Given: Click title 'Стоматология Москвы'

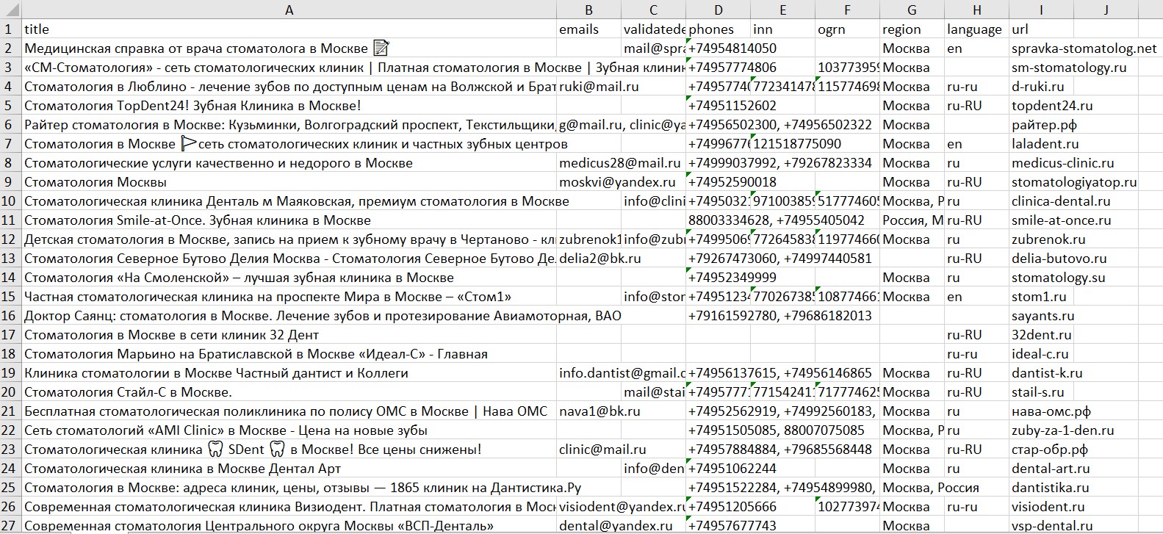Looking at the screenshot, I should click(x=96, y=182).
